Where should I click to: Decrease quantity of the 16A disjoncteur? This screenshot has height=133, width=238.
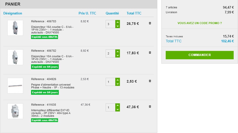117,26
